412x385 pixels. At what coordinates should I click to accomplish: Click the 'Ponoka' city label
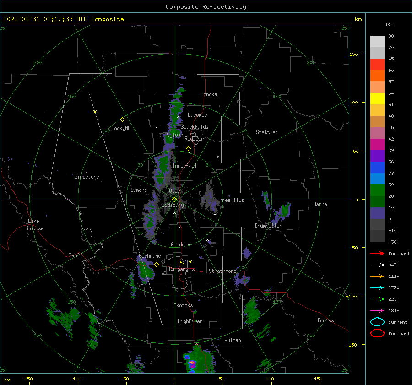(209, 94)
